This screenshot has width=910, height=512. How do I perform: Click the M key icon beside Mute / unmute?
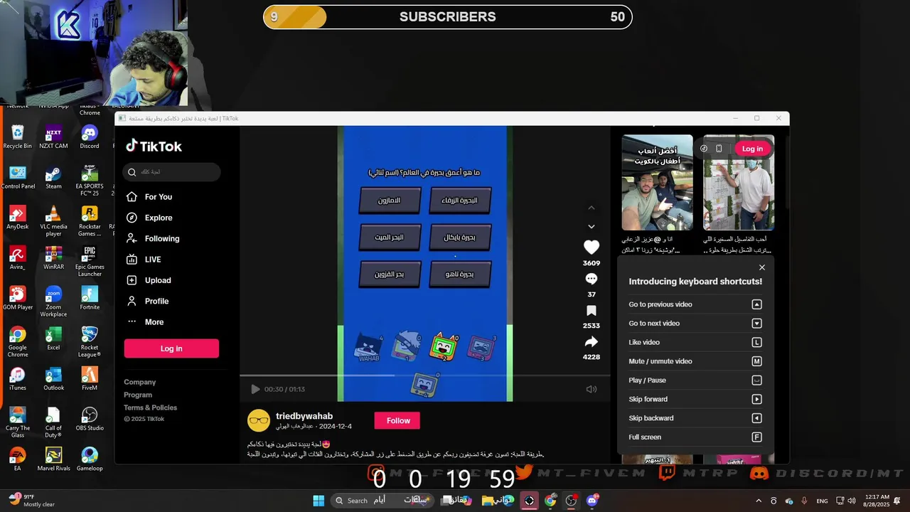tap(757, 361)
